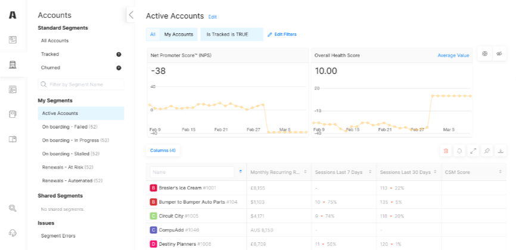516x250 pixels.
Task: Toggle the hide charts eye icon
Action: tap(499, 54)
